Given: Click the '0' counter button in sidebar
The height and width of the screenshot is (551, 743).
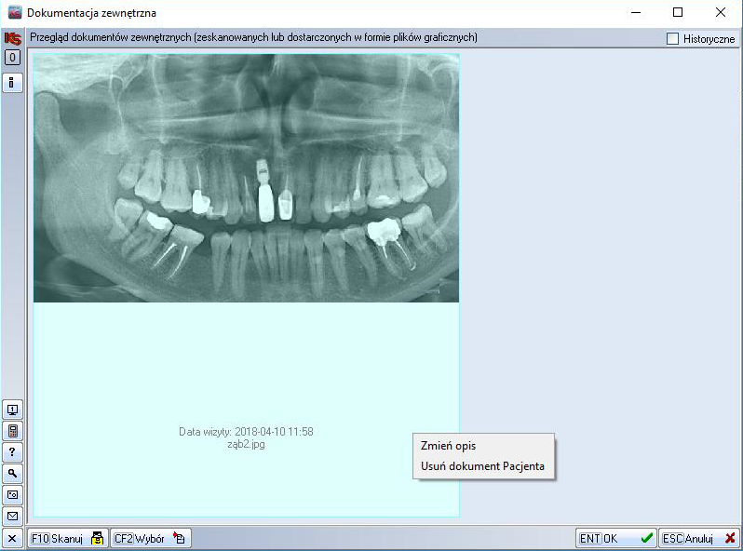Looking at the screenshot, I should (x=13, y=58).
